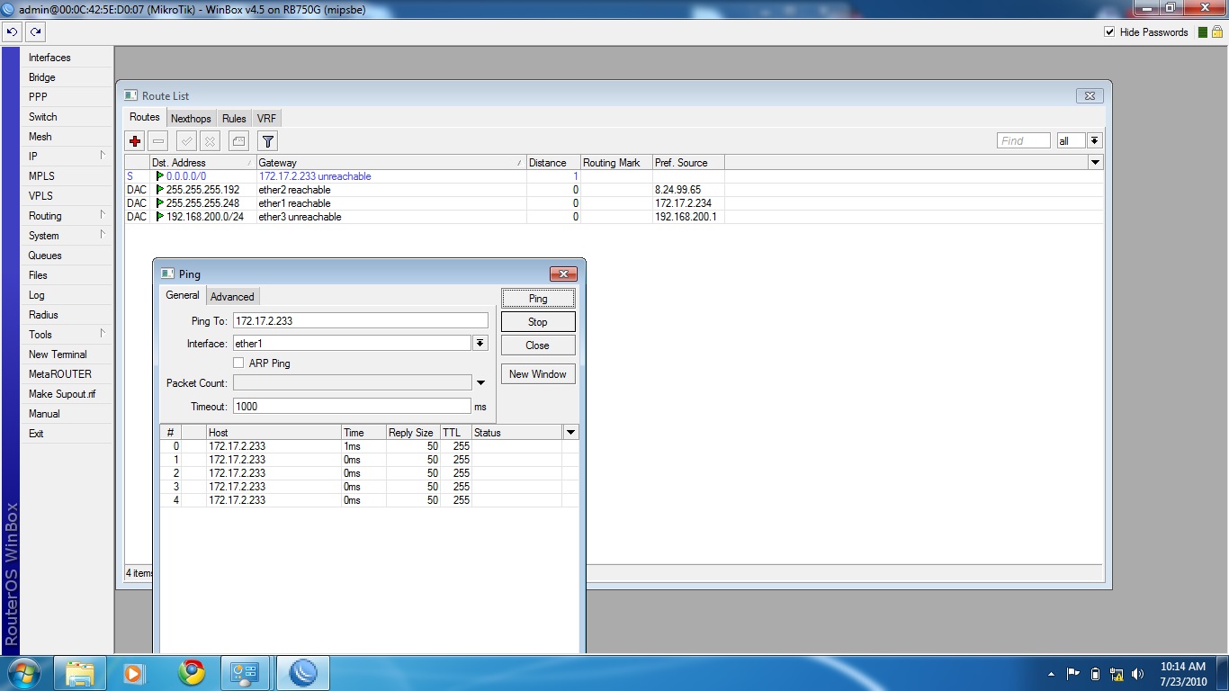Click the network icon in system tray
The image size is (1229, 691).
click(1117, 674)
